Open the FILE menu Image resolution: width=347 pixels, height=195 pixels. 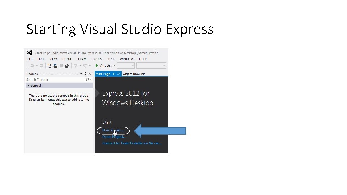click(x=29, y=59)
